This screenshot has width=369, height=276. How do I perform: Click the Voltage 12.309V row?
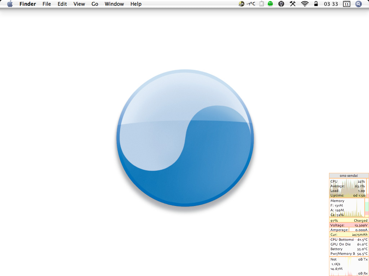(349, 225)
